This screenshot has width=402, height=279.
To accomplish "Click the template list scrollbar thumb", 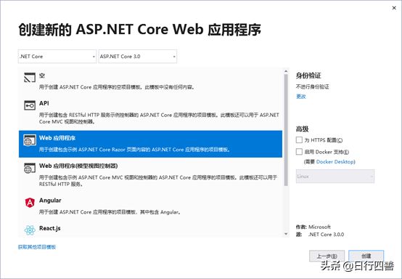I will (x=286, y=129).
